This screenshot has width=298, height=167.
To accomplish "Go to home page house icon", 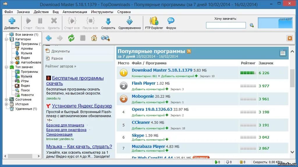I will point(94,38).
